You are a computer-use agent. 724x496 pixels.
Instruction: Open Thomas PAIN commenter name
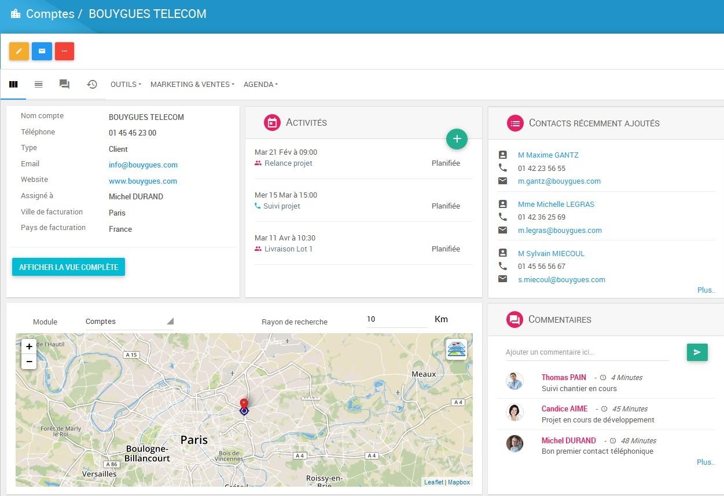coord(564,378)
